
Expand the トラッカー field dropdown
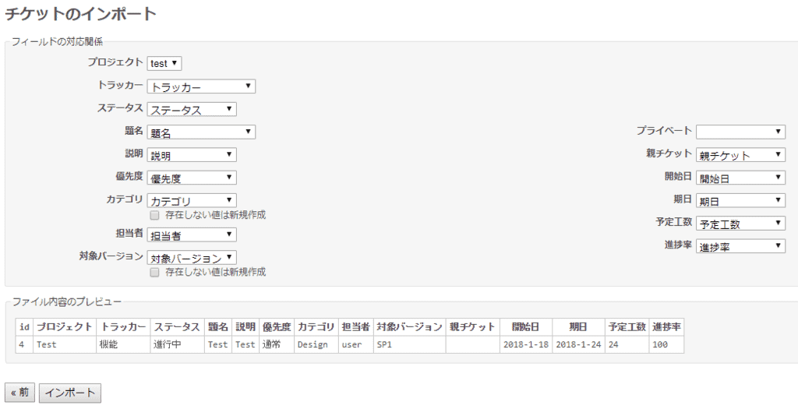click(x=201, y=86)
